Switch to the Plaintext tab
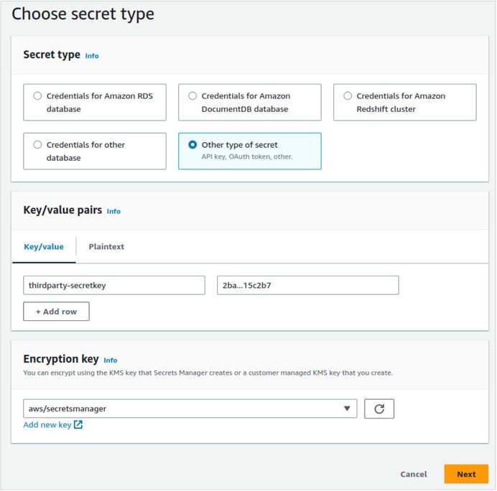497x491 pixels. 106,246
